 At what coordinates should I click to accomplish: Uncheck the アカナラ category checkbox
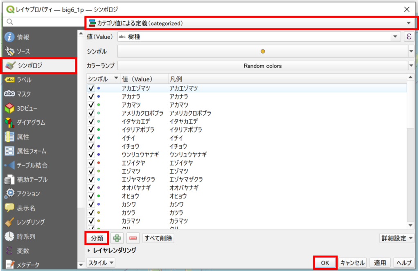tap(91, 96)
